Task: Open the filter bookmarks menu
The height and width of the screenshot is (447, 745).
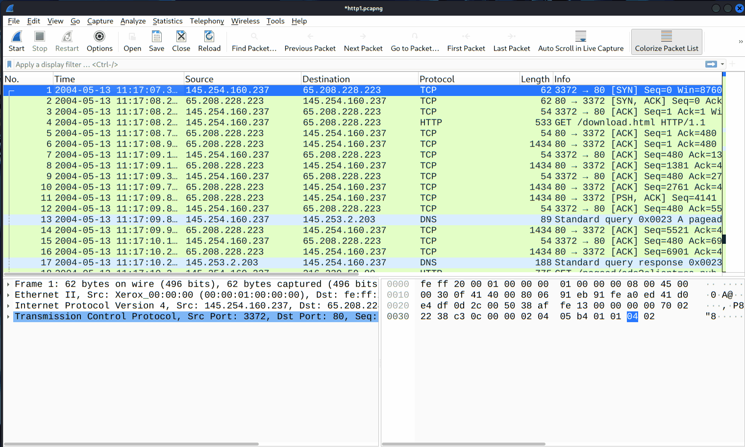Action: pyautogui.click(x=9, y=64)
